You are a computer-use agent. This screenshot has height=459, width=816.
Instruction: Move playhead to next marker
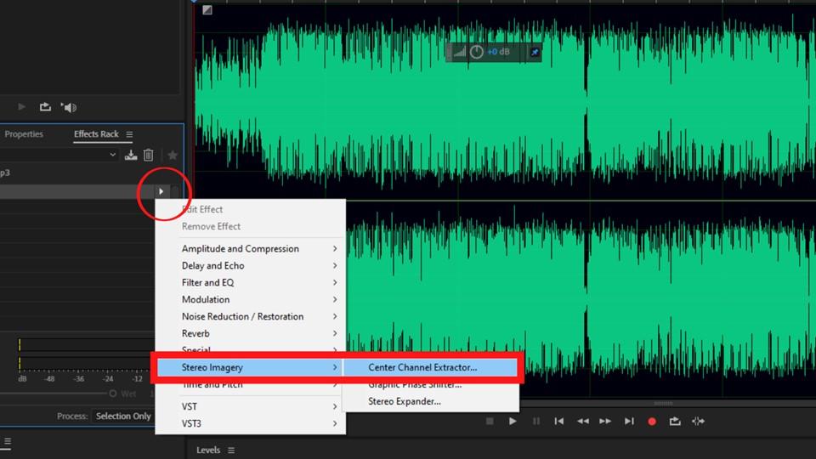coord(629,421)
